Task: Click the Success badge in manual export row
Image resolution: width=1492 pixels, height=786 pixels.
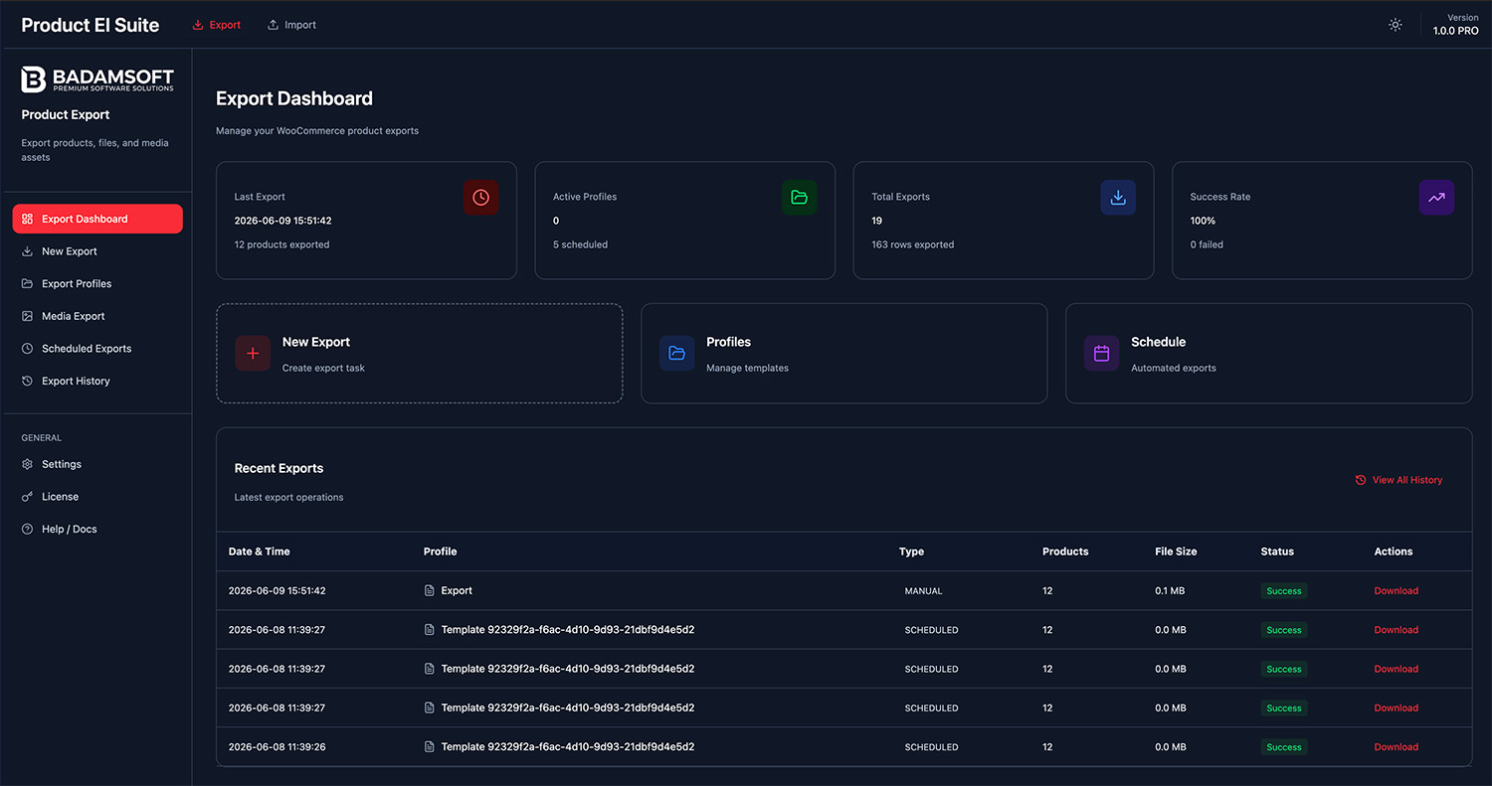Action: point(1283,590)
